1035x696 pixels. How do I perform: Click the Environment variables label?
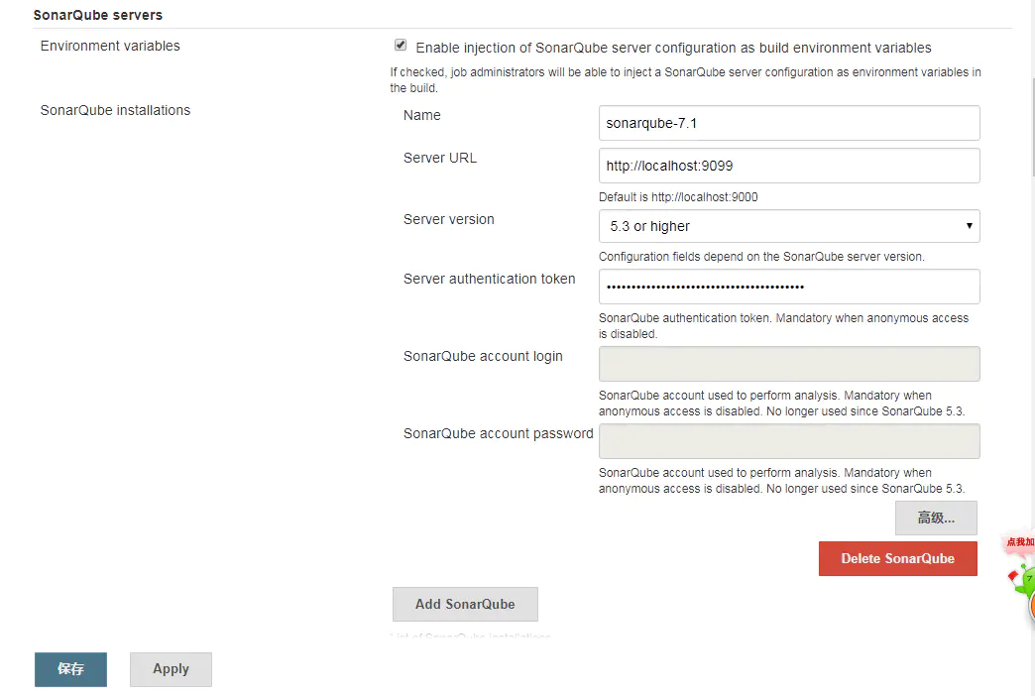(x=110, y=47)
